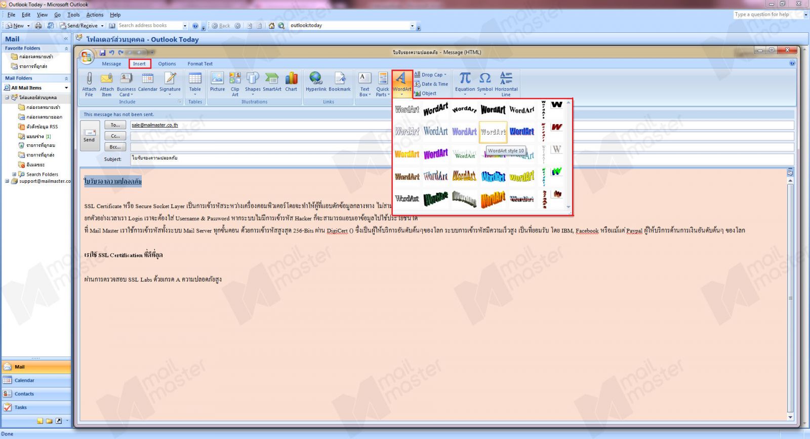
Task: Switch to Contacts in navigation pane
Action: coord(36,394)
